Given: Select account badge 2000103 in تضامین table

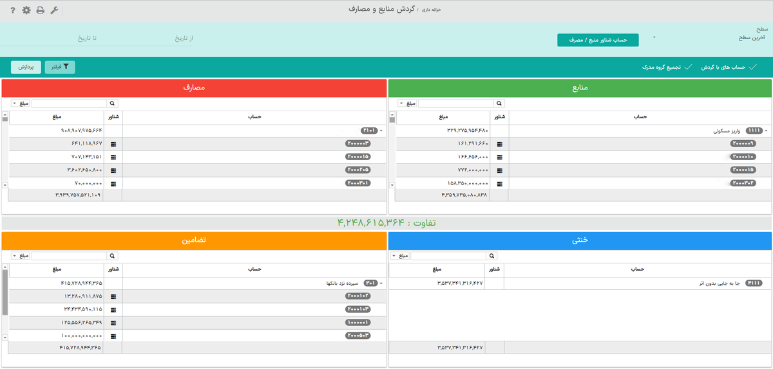Looking at the screenshot, I should (x=358, y=309).
